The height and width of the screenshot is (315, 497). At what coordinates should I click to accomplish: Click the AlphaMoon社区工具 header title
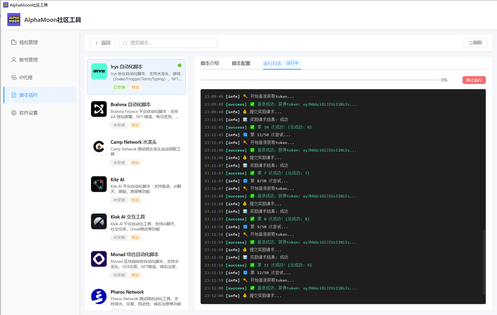pyautogui.click(x=53, y=20)
